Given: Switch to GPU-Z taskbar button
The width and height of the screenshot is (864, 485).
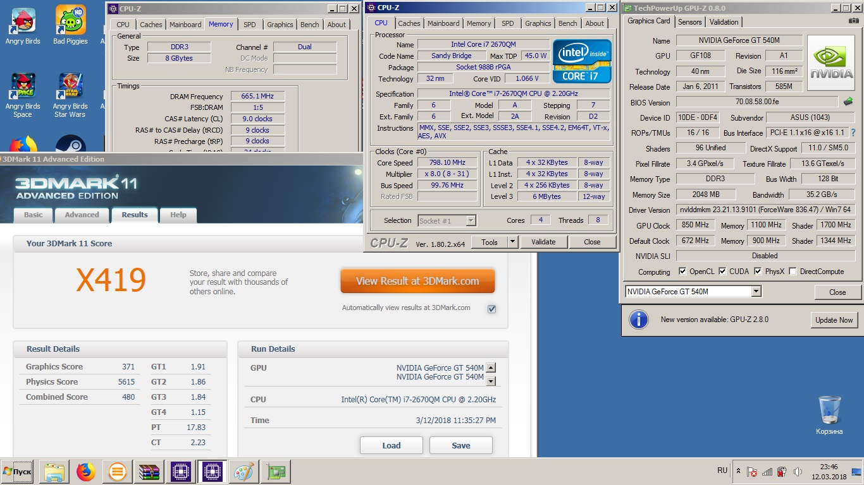Looking at the screenshot, I should [276, 472].
